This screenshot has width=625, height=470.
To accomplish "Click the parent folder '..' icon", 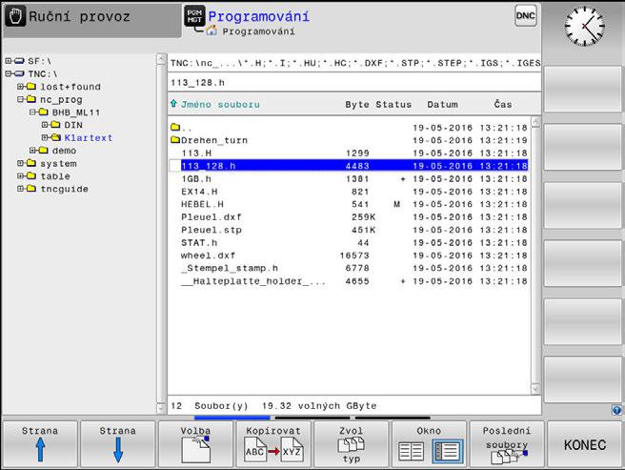I will [175, 128].
